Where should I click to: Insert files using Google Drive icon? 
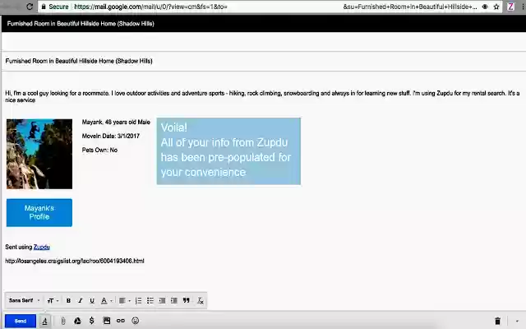(77, 321)
